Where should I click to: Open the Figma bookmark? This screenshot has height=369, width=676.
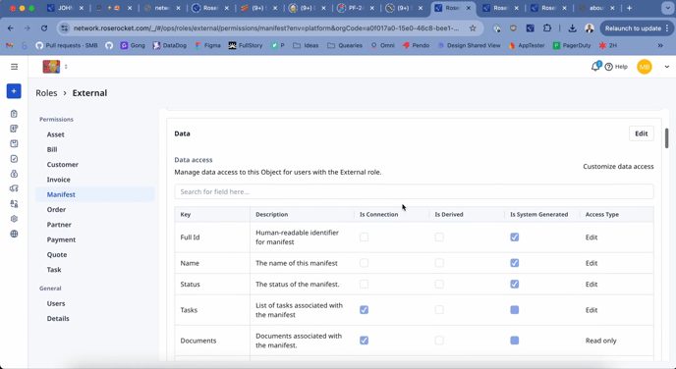(207, 45)
